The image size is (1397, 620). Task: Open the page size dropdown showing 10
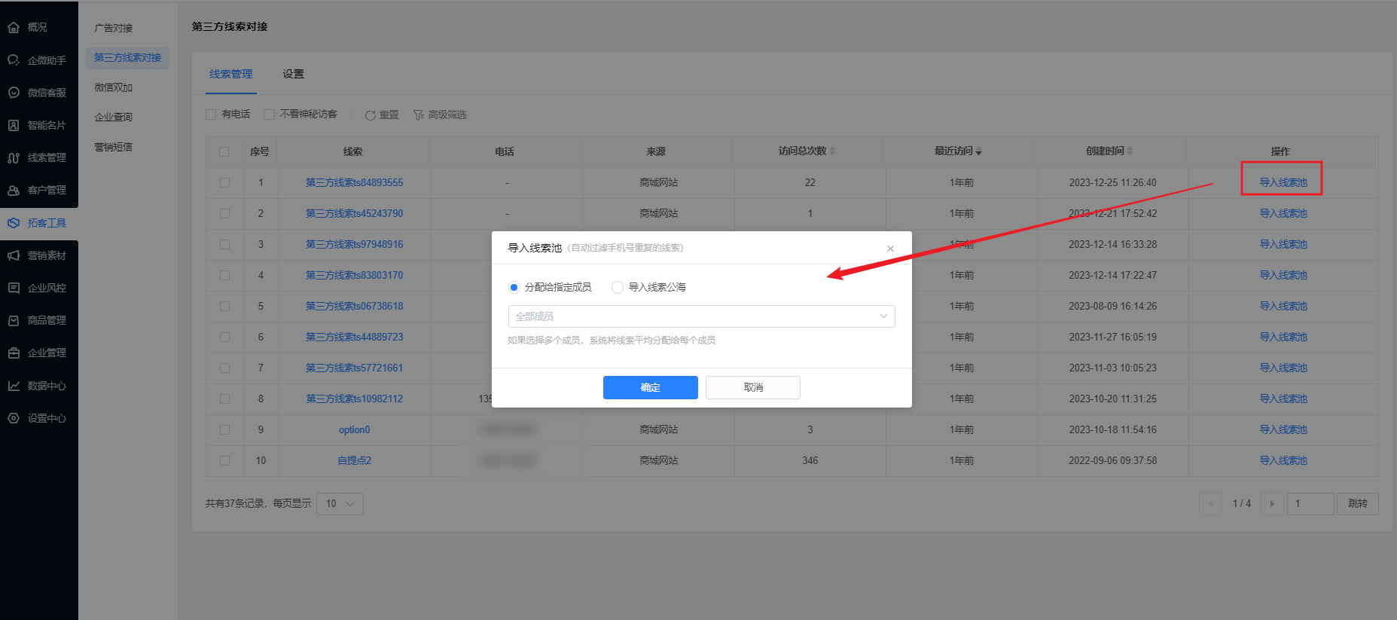[x=340, y=503]
